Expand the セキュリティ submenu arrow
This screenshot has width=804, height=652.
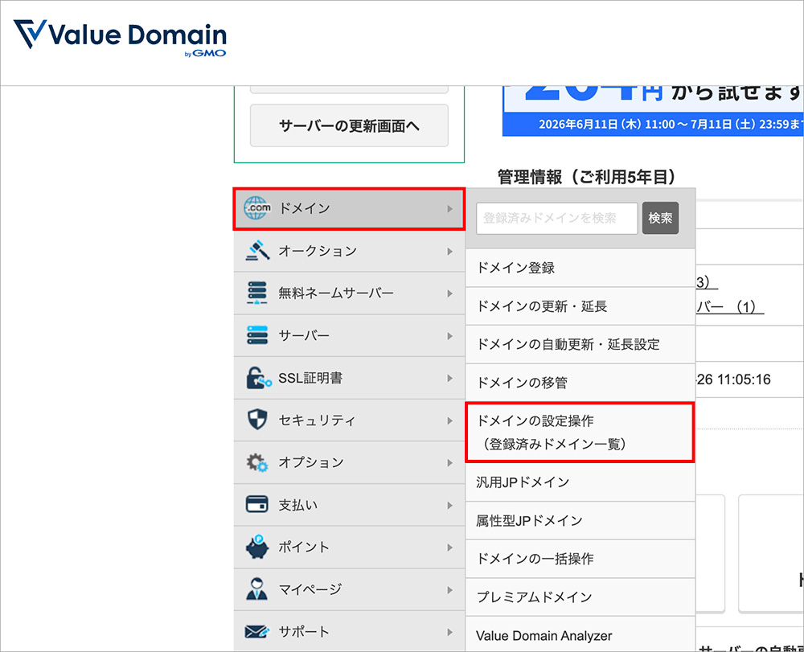click(449, 420)
